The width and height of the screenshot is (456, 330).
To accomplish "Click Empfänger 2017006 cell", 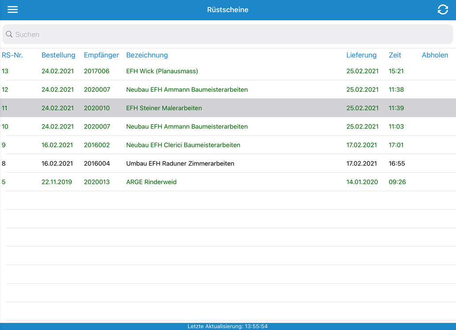I will 97,71.
